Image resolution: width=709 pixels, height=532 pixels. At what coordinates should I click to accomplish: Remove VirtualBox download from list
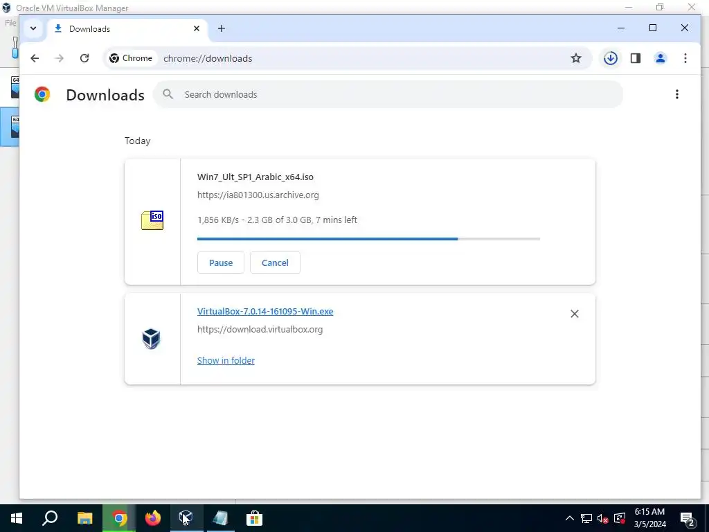coord(574,314)
